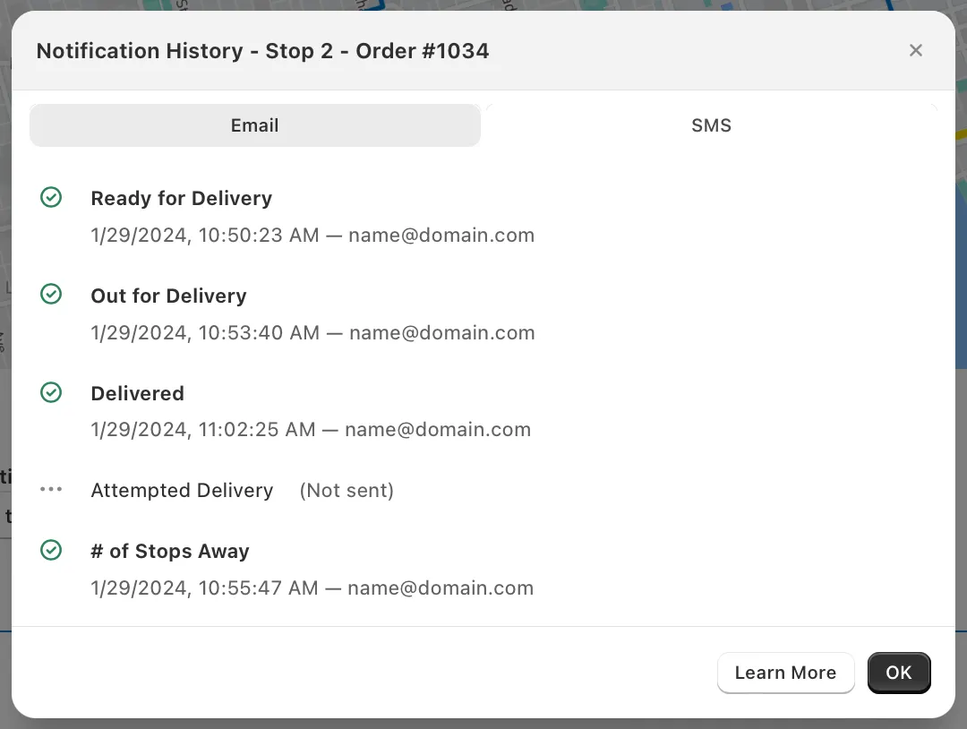Screen dimensions: 967x729
Task: Click the Attempted Delivery ellipsis icon
Action: click(x=51, y=489)
